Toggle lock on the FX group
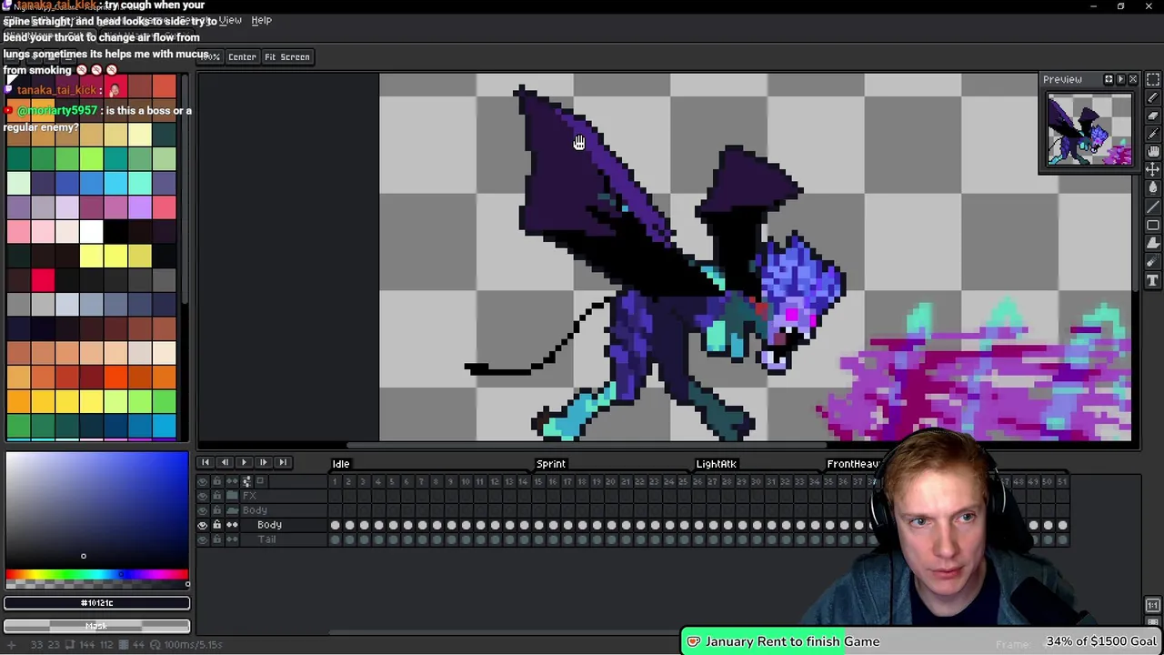The height and width of the screenshot is (655, 1164). tap(217, 496)
